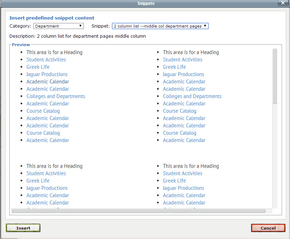The image size is (290, 239).
Task: Close the Snippets dialog with the X
Action: (x=283, y=3)
